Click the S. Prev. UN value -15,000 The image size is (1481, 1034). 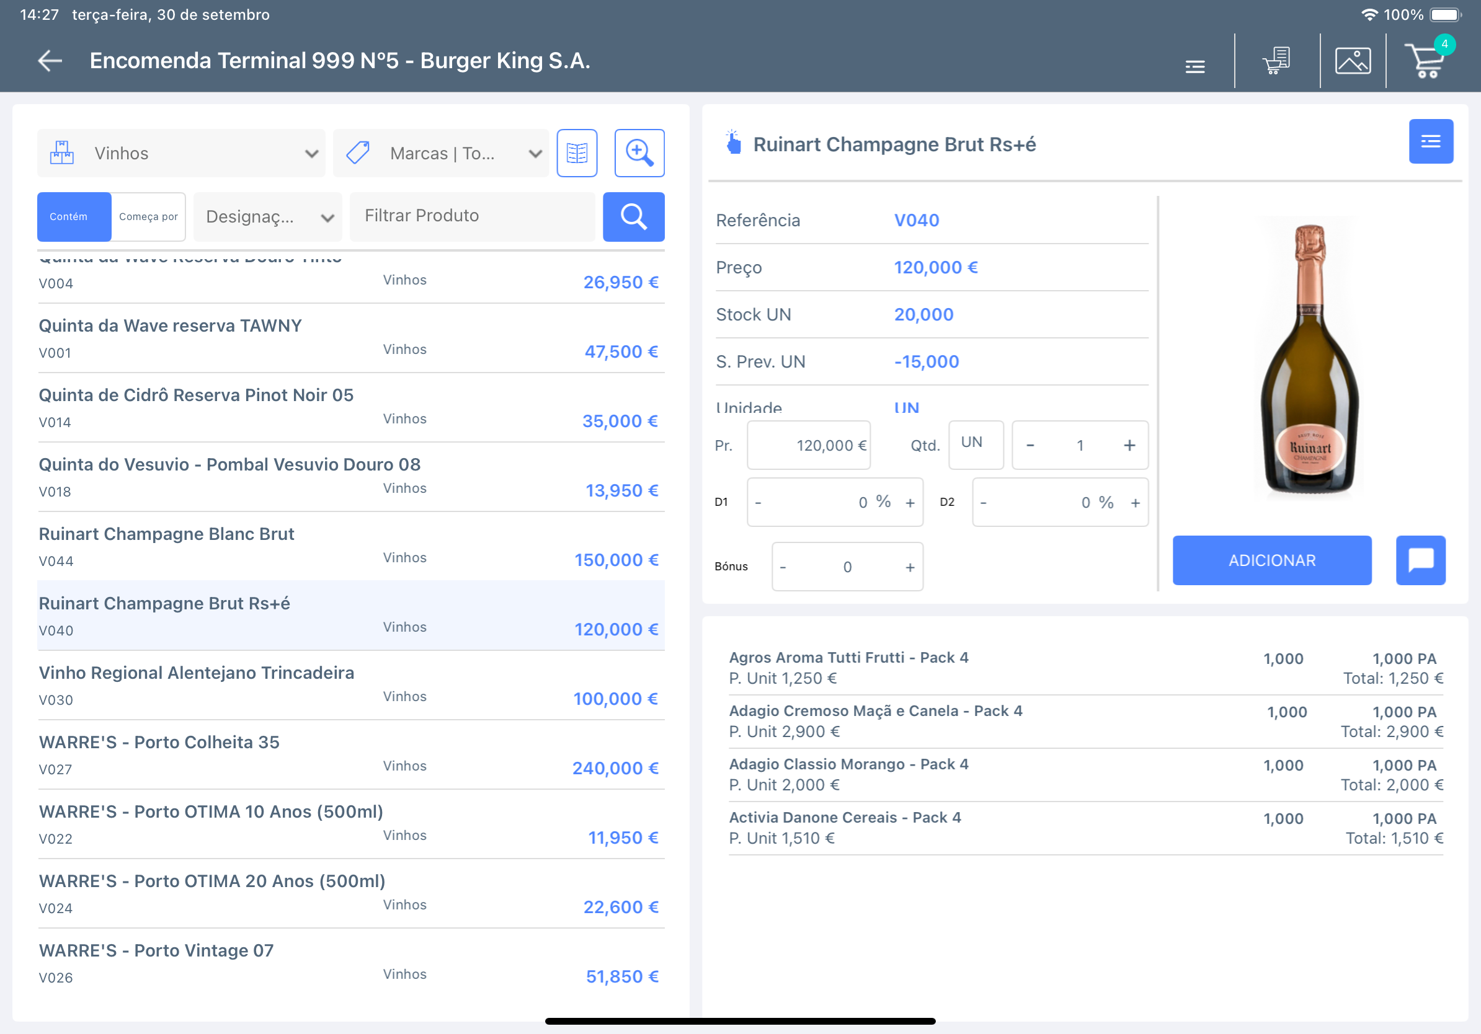click(927, 361)
